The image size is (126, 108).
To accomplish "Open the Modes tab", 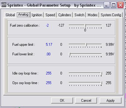I will coord(92,15).
